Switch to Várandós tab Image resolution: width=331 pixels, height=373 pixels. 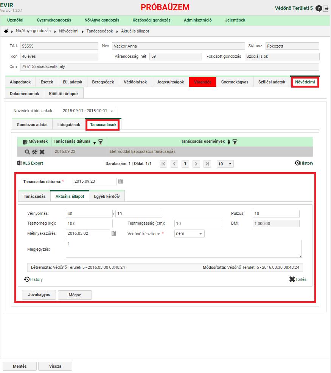pyautogui.click(x=202, y=82)
